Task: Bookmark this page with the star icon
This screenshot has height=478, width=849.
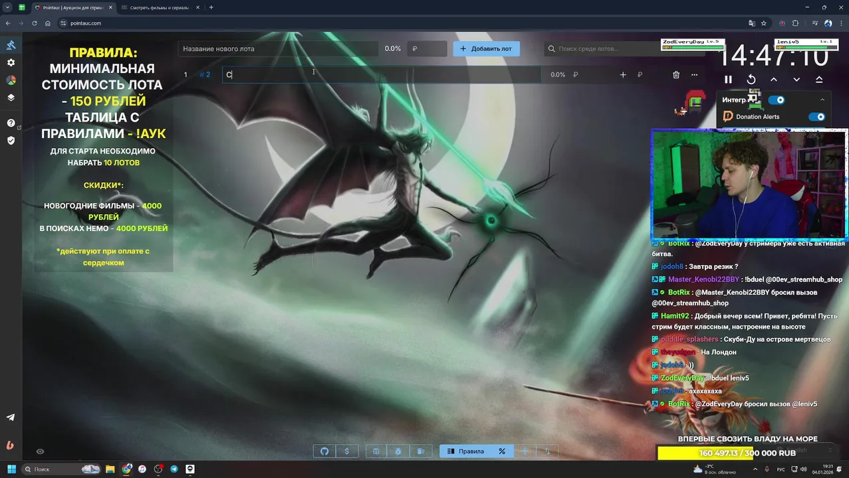Action: pyautogui.click(x=764, y=23)
